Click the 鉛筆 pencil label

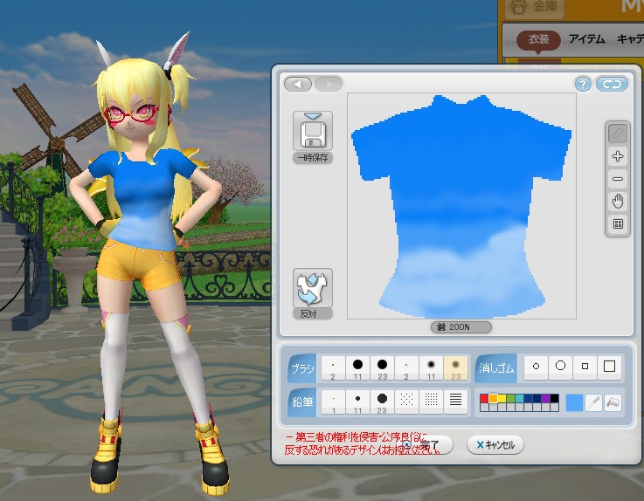click(301, 402)
